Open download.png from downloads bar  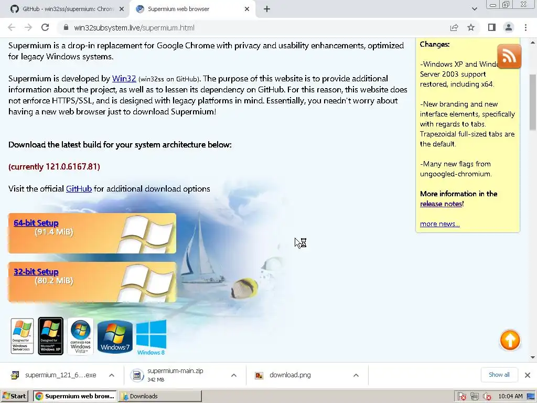(290, 375)
